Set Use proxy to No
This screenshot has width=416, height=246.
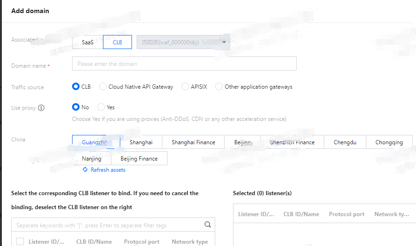(x=76, y=107)
